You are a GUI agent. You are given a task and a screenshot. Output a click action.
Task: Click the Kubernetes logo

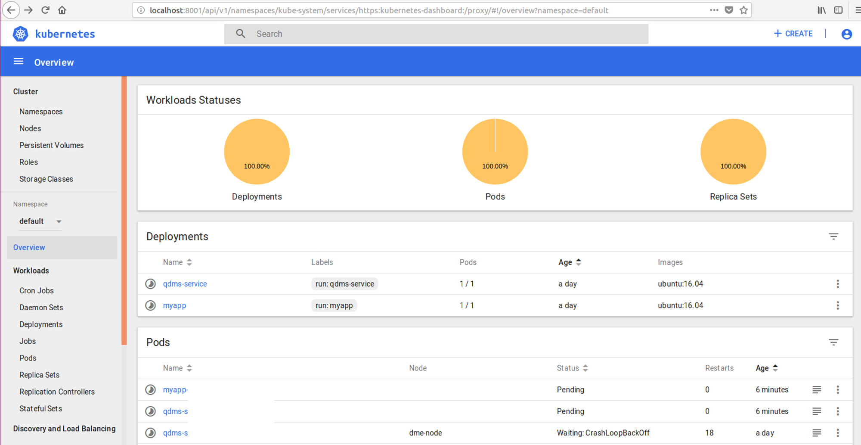coord(20,33)
